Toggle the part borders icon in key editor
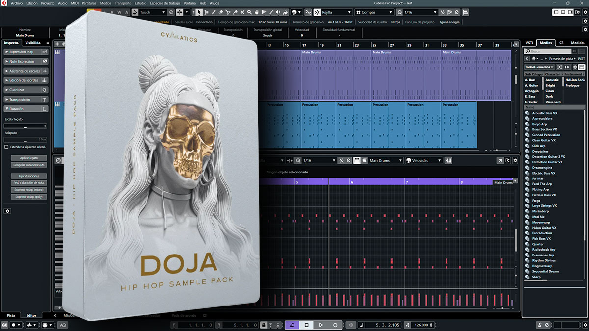Image resolution: width=589 pixels, height=331 pixels. pyautogui.click(x=357, y=160)
